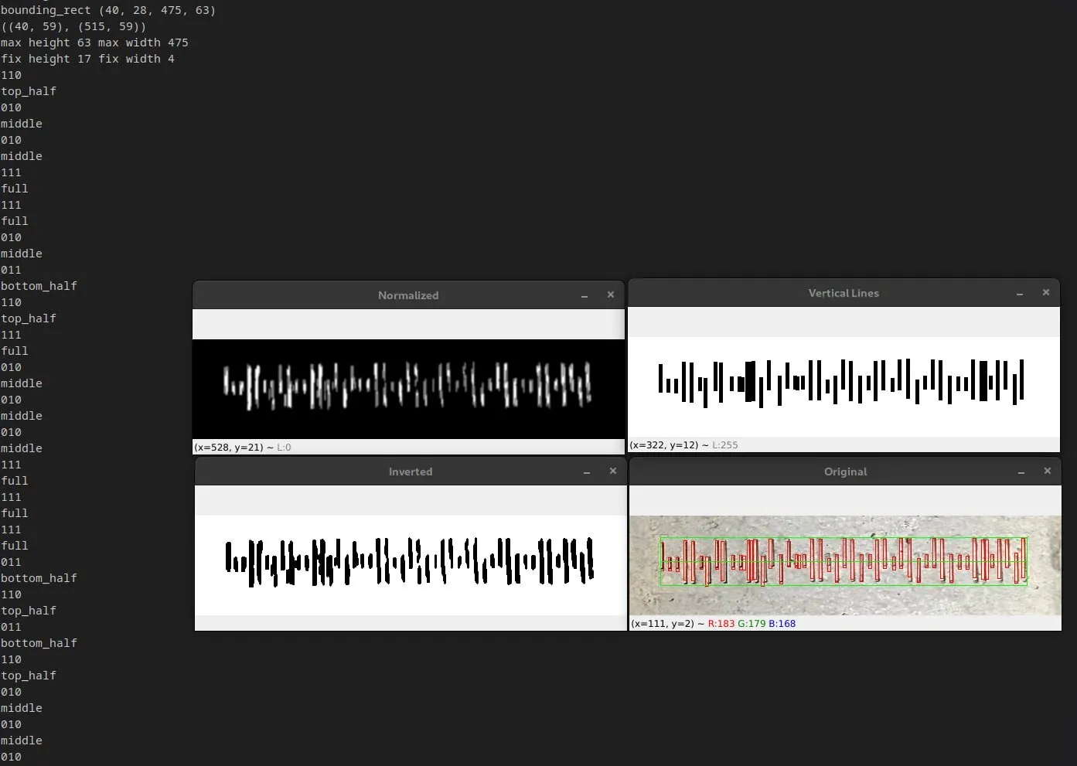Close the Vertical Lines window

(x=1046, y=292)
